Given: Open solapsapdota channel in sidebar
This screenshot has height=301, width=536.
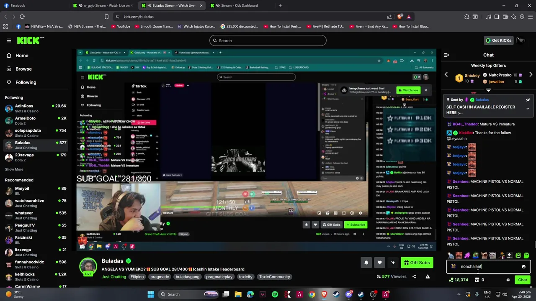Looking at the screenshot, I should 36,133.
